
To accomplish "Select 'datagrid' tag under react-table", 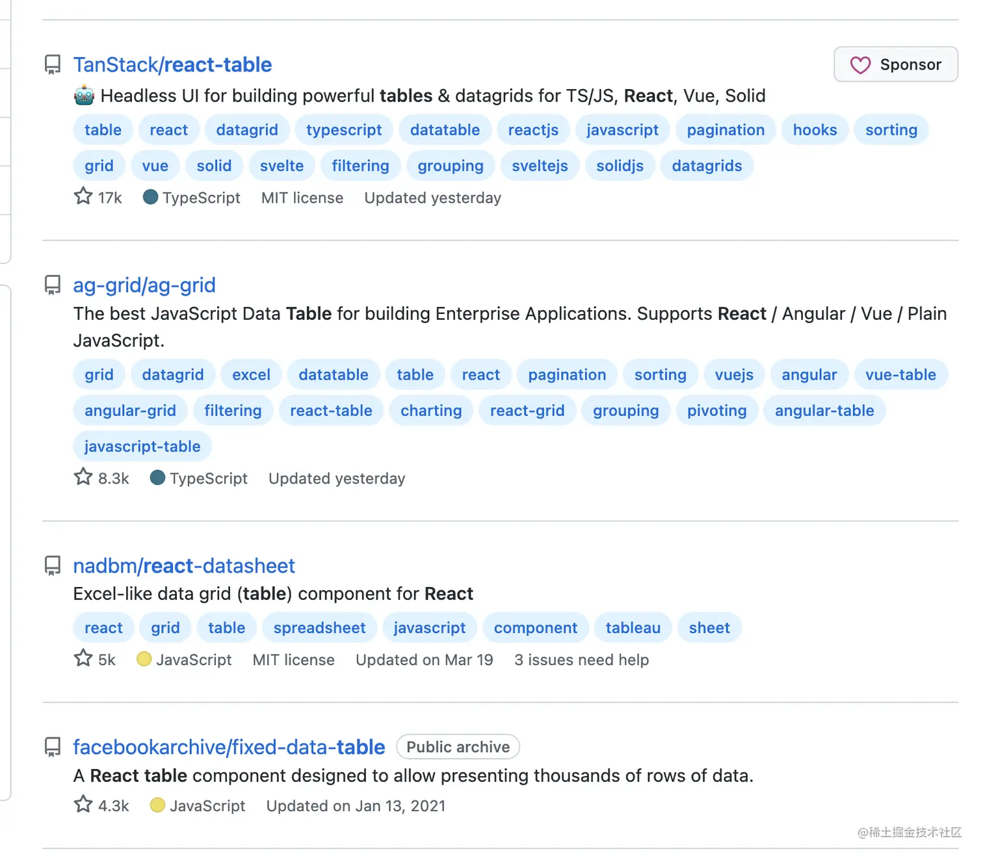I will [247, 130].
